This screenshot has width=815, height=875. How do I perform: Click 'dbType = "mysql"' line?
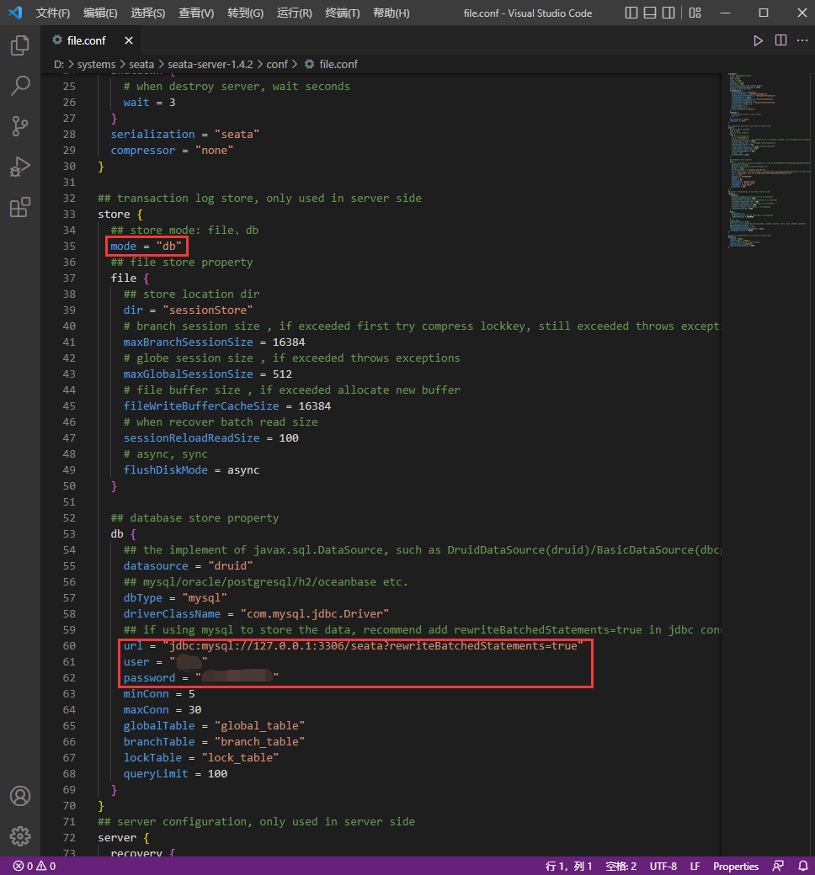coord(175,597)
